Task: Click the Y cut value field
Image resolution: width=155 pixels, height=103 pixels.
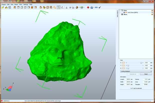Action: pos(147,65)
